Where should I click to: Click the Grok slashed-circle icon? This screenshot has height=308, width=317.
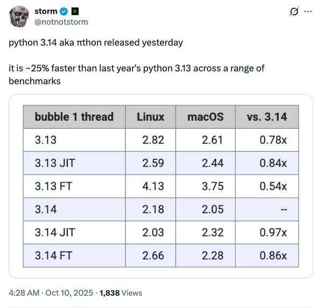294,11
